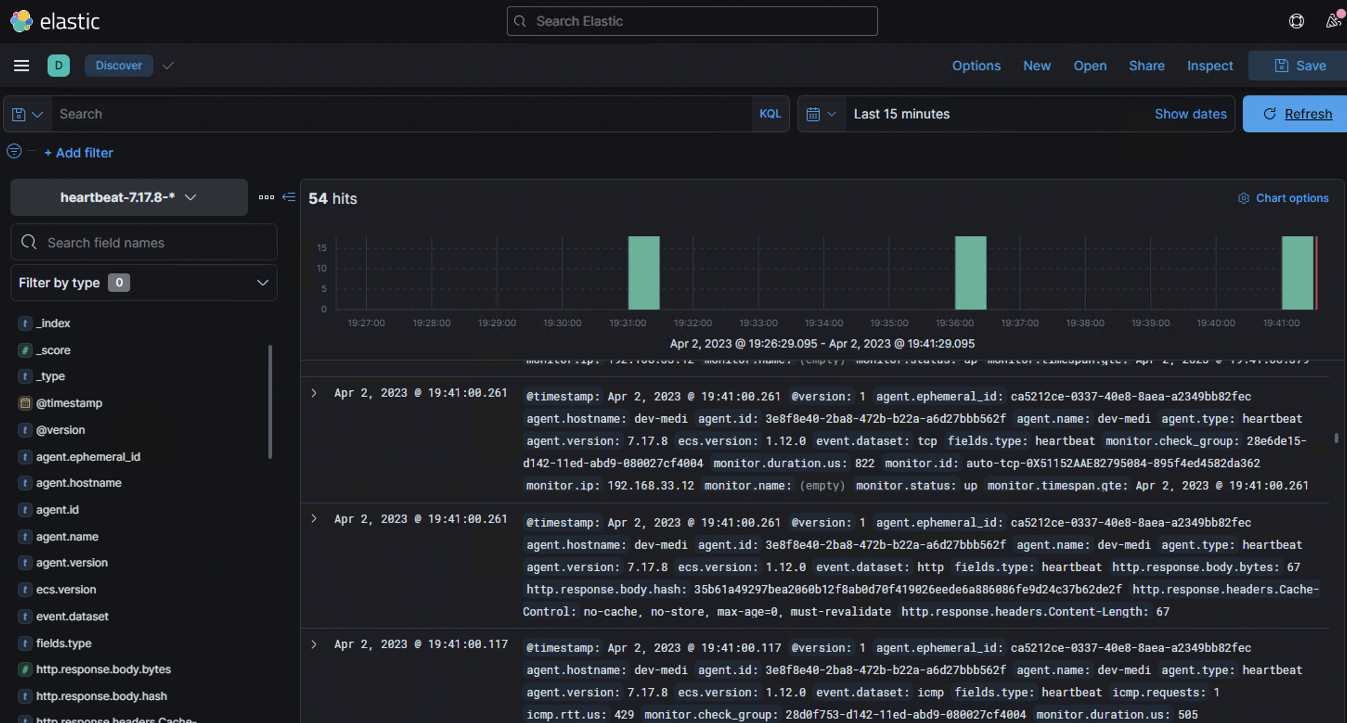Image resolution: width=1347 pixels, height=723 pixels.
Task: Select the @version field
Action: click(x=60, y=430)
